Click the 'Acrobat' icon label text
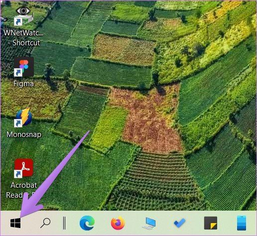Image resolution: width=257 pixels, height=236 pixels. pyautogui.click(x=24, y=185)
